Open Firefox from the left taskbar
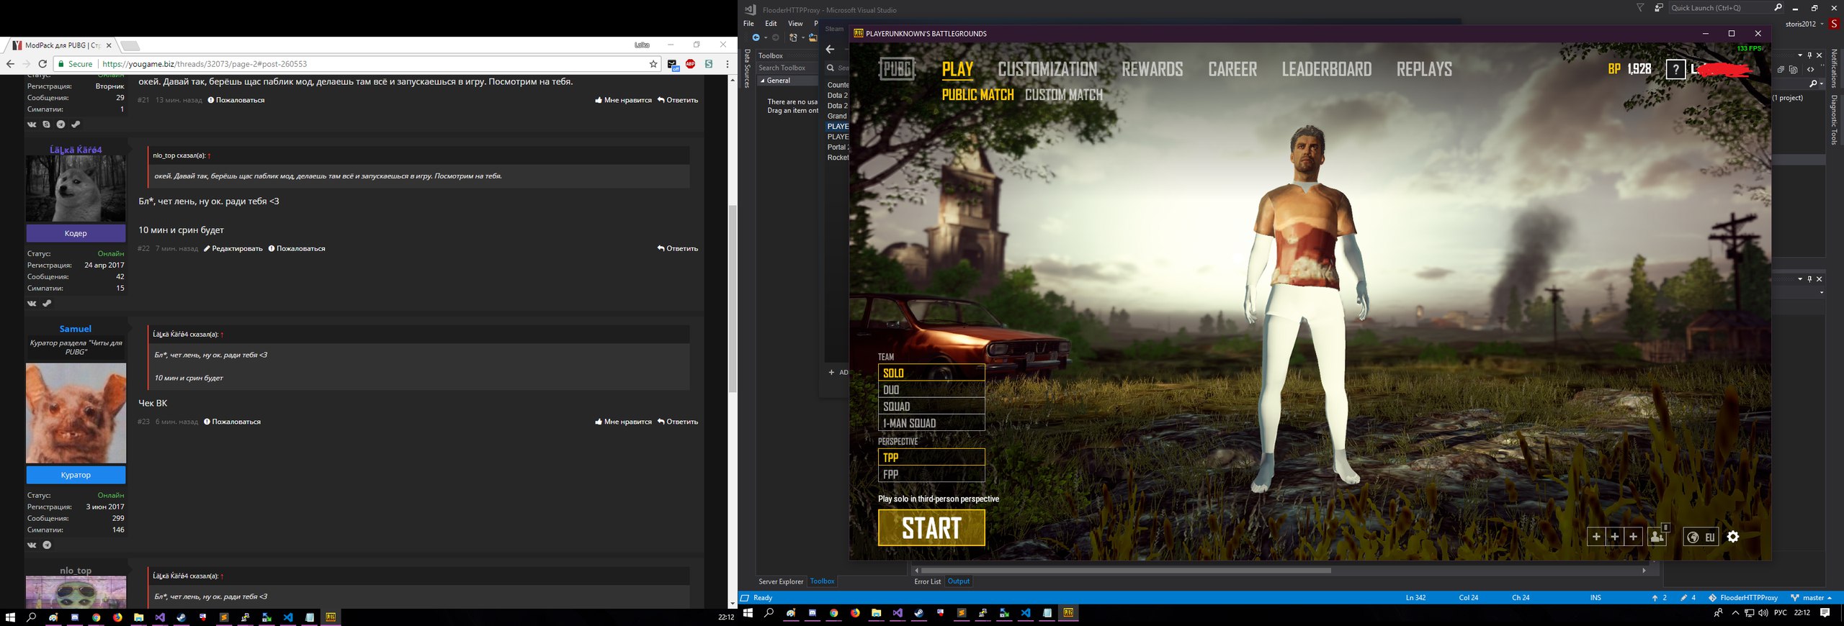This screenshot has width=1844, height=626. (x=117, y=617)
